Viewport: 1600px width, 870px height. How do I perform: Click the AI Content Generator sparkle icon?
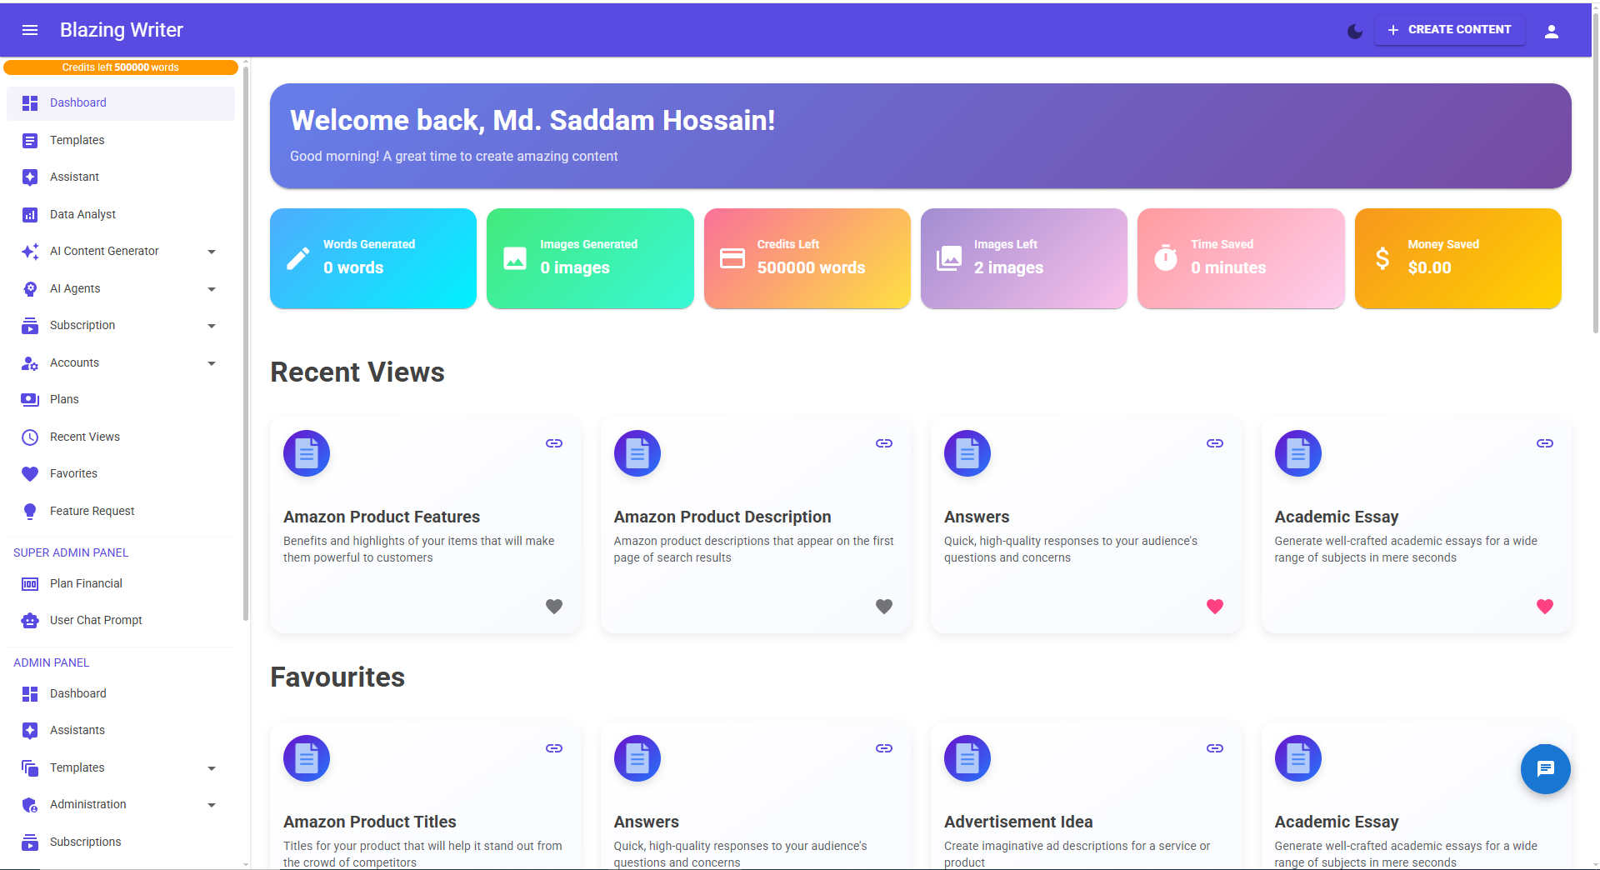click(30, 252)
